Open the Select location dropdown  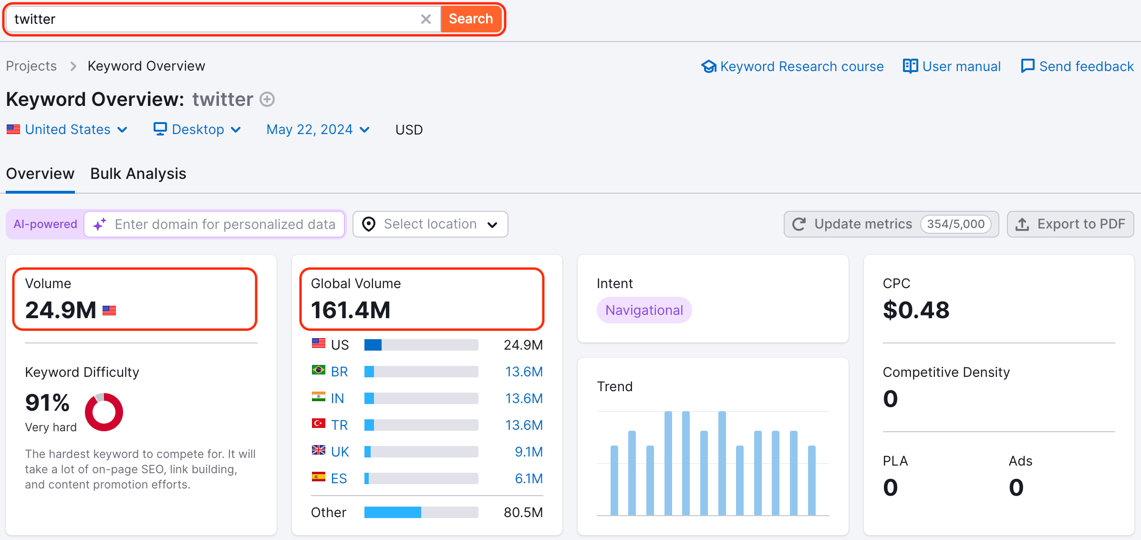[x=430, y=224]
